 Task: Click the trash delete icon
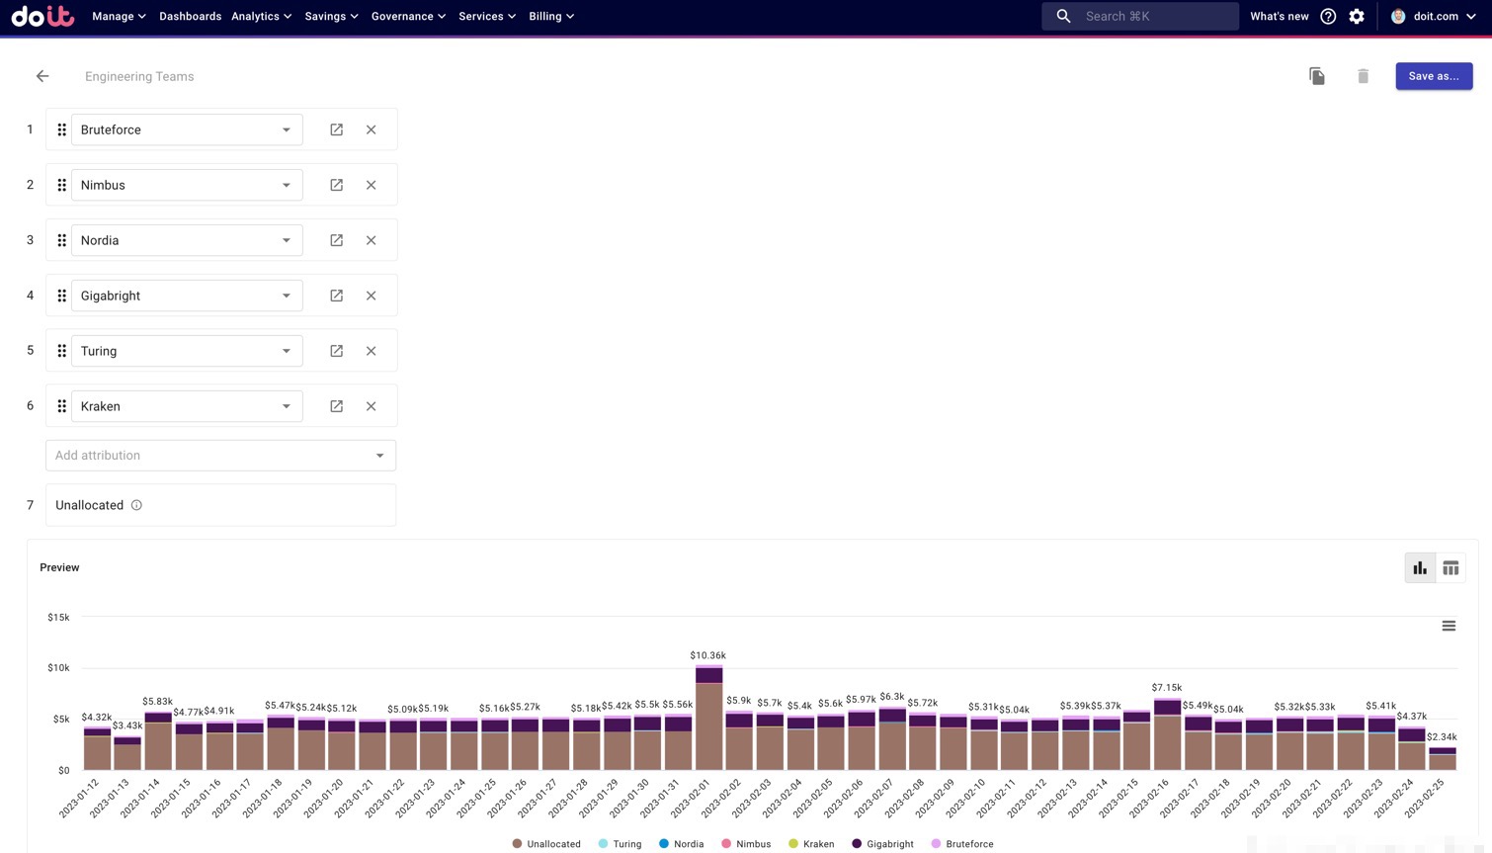click(x=1363, y=76)
